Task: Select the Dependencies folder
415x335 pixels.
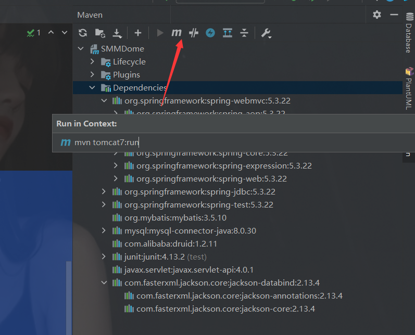Action: [x=140, y=88]
